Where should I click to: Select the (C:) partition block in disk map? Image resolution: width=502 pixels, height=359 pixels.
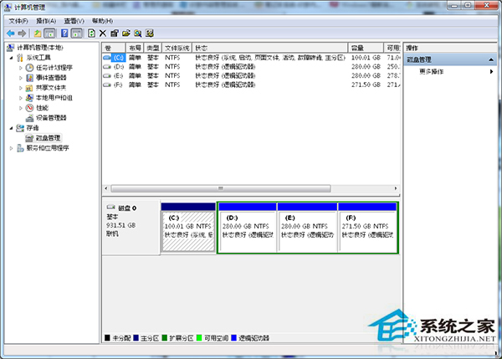coord(188,228)
